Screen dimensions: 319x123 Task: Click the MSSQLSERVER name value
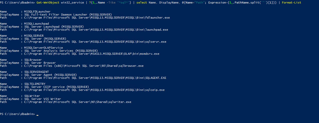34,36
